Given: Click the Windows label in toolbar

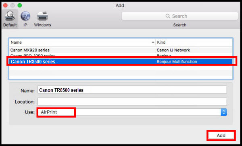Looking at the screenshot, I should (x=42, y=25).
